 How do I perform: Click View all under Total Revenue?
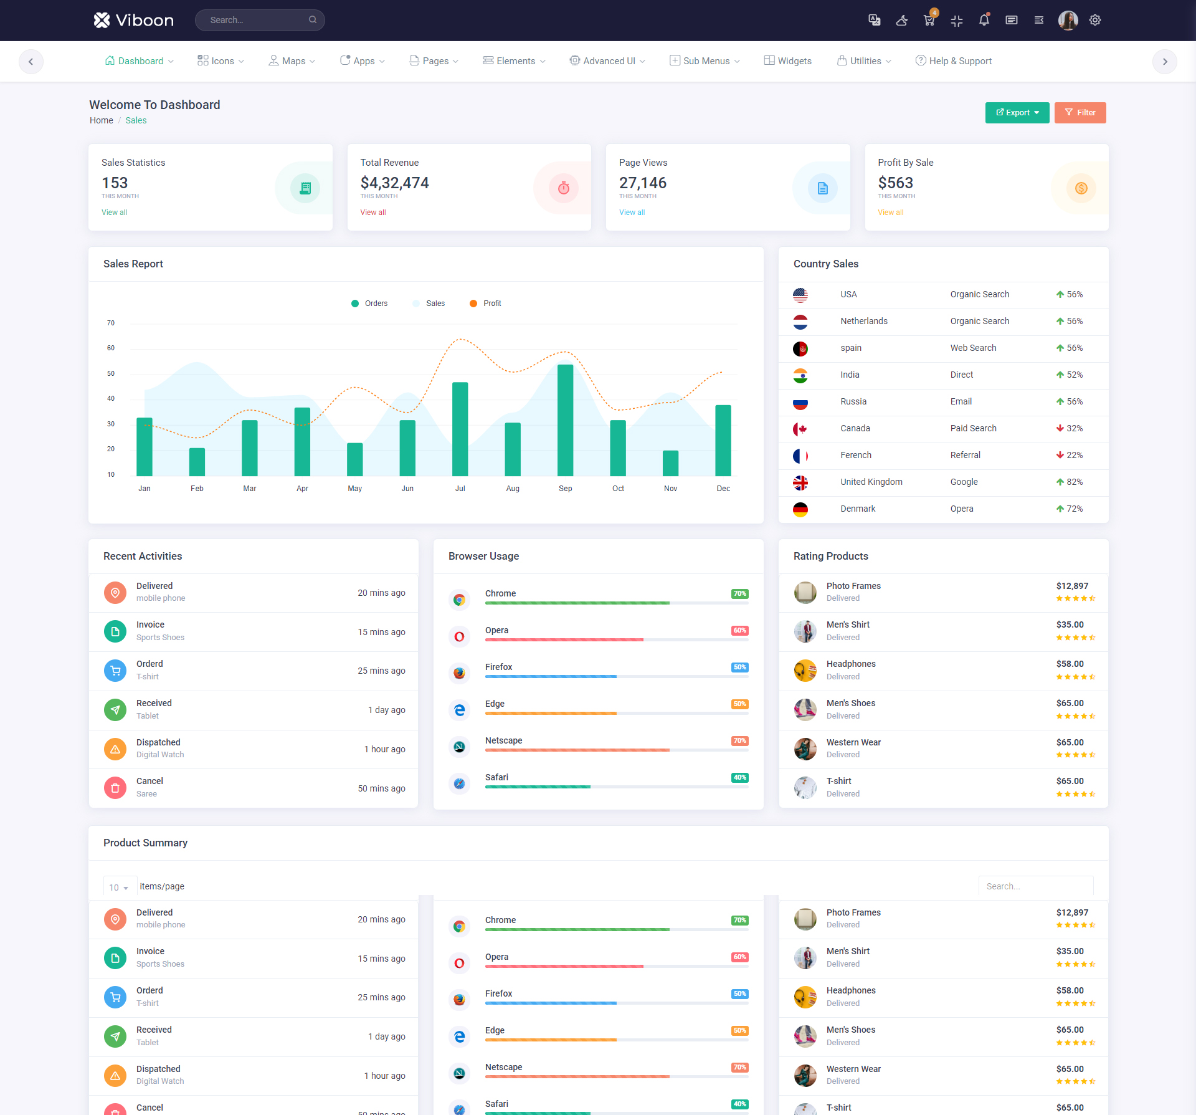point(373,213)
